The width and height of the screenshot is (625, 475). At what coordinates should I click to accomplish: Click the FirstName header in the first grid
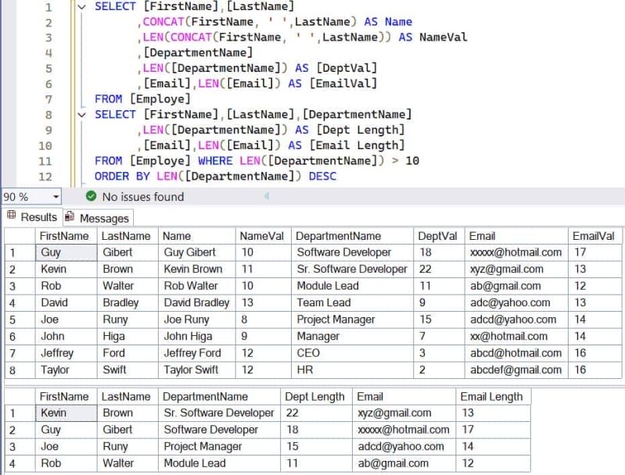point(64,236)
